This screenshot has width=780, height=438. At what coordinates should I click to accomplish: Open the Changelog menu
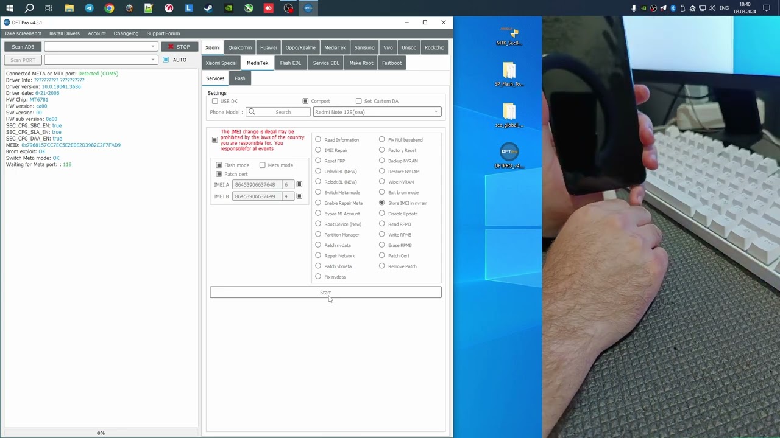point(126,33)
